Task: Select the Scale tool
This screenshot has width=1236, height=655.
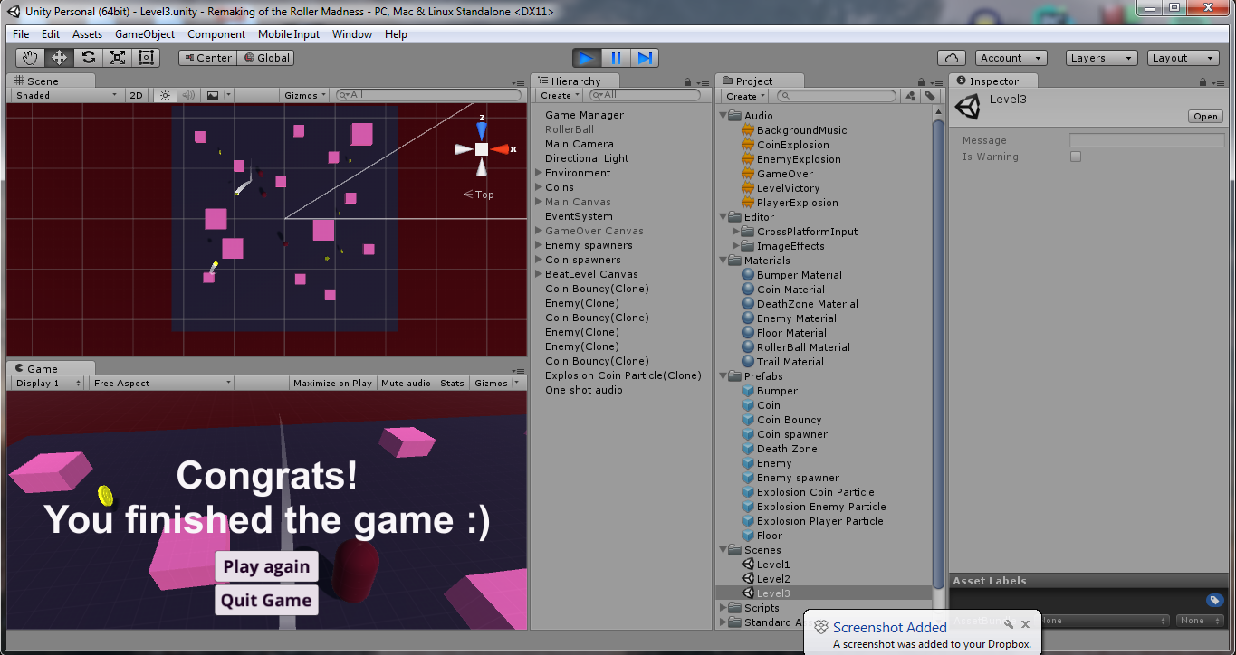Action: coord(117,58)
